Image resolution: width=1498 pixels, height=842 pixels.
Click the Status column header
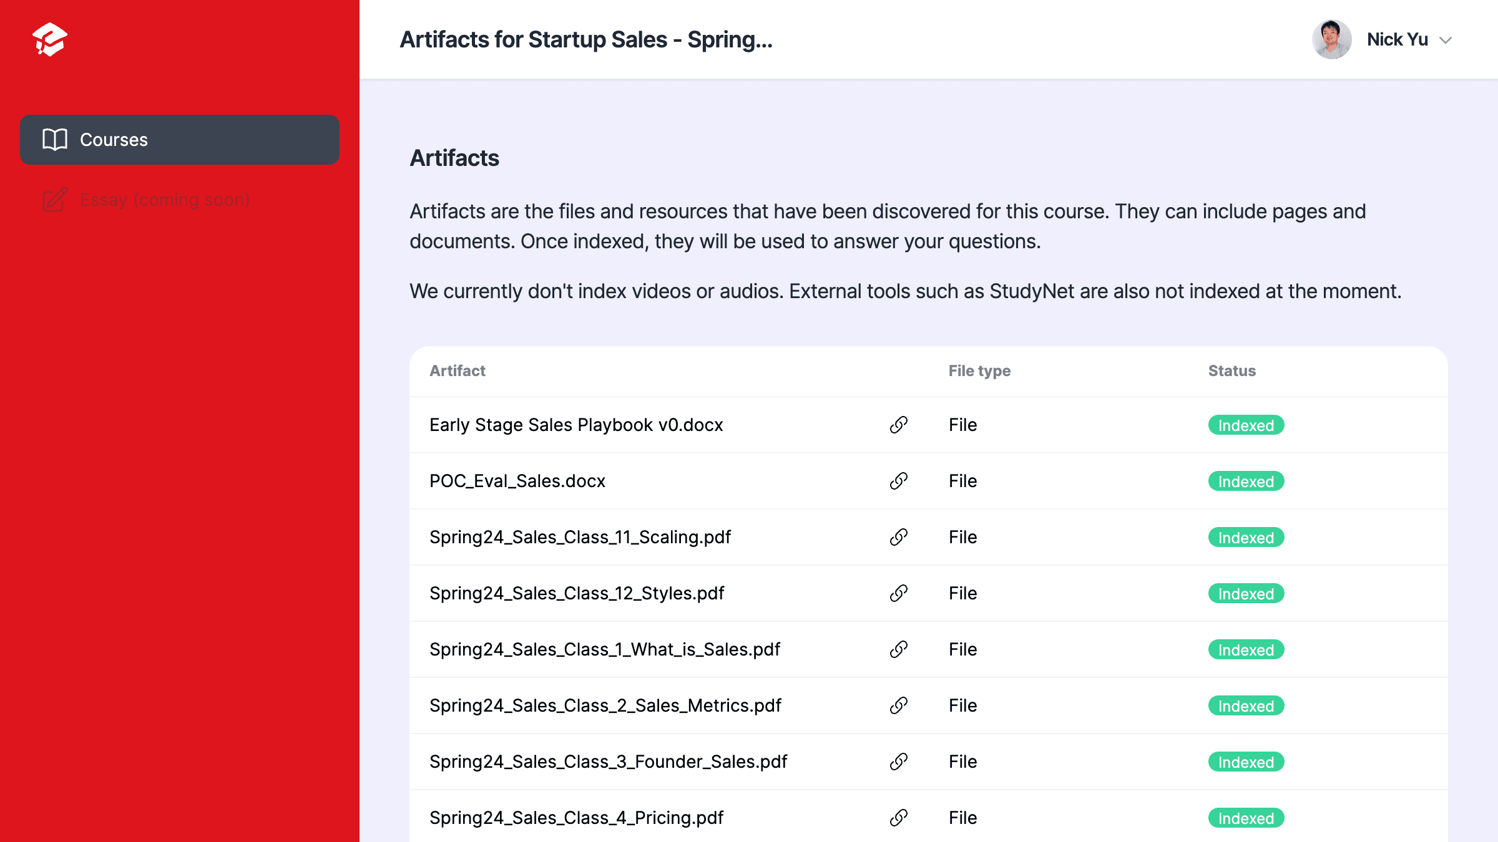(x=1231, y=371)
